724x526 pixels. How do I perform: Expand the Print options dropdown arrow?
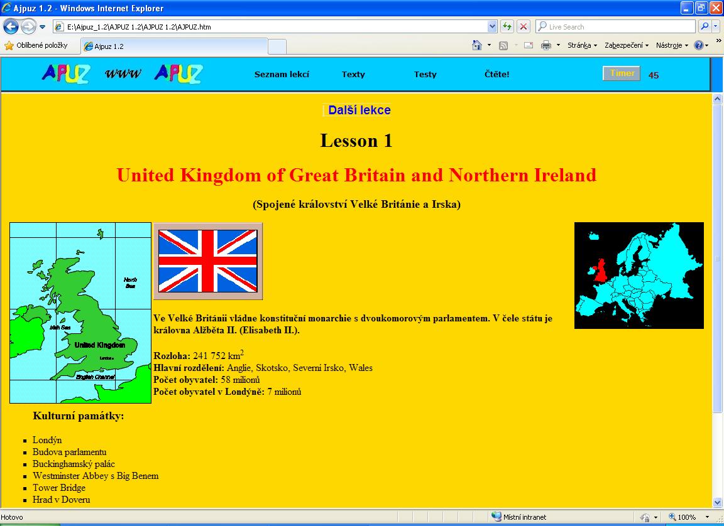[x=558, y=45]
